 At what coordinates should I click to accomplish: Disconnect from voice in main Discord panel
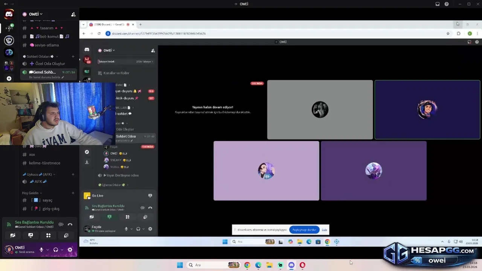(x=70, y=224)
